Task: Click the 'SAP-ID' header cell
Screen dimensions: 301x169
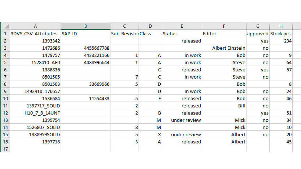Action: pyautogui.click(x=85, y=34)
